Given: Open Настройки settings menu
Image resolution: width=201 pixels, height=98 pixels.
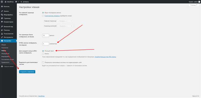Looking at the screenshot, I should 8,41.
